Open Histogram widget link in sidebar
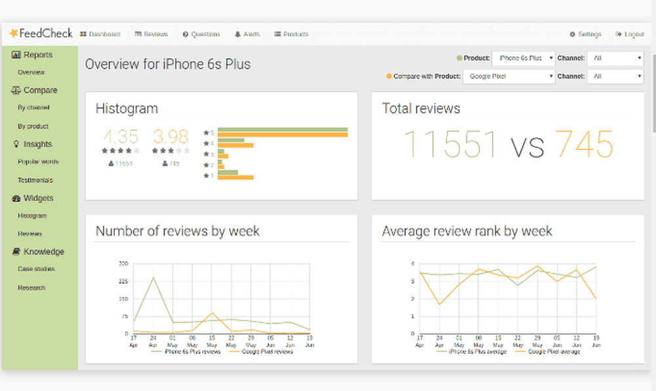The height and width of the screenshot is (391, 656). click(x=31, y=215)
